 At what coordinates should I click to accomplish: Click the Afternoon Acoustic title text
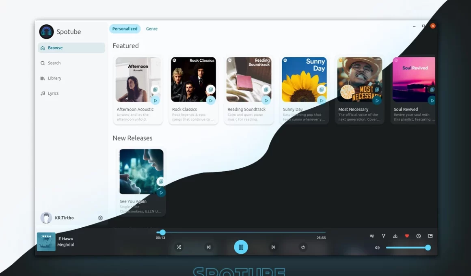pos(135,110)
